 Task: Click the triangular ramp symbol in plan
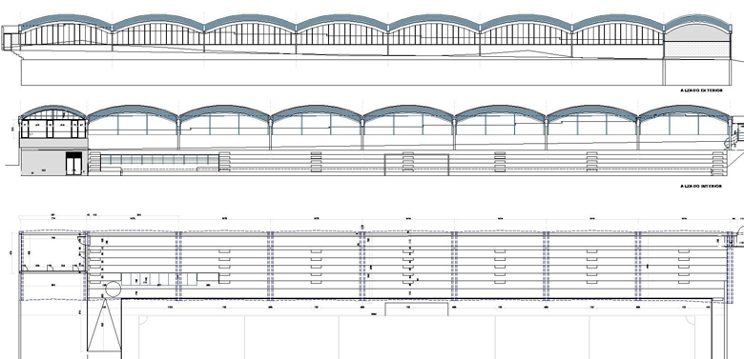coord(104,325)
